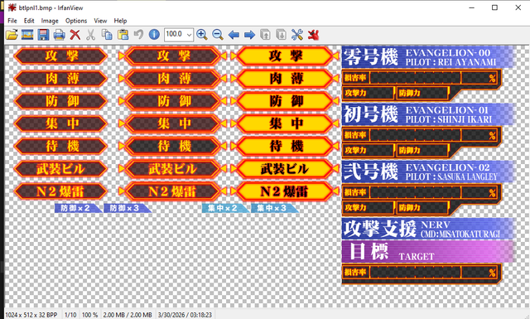The image size is (530, 319).
Task: Click the Zoom Out magnifier icon
Action: pyautogui.click(x=218, y=35)
